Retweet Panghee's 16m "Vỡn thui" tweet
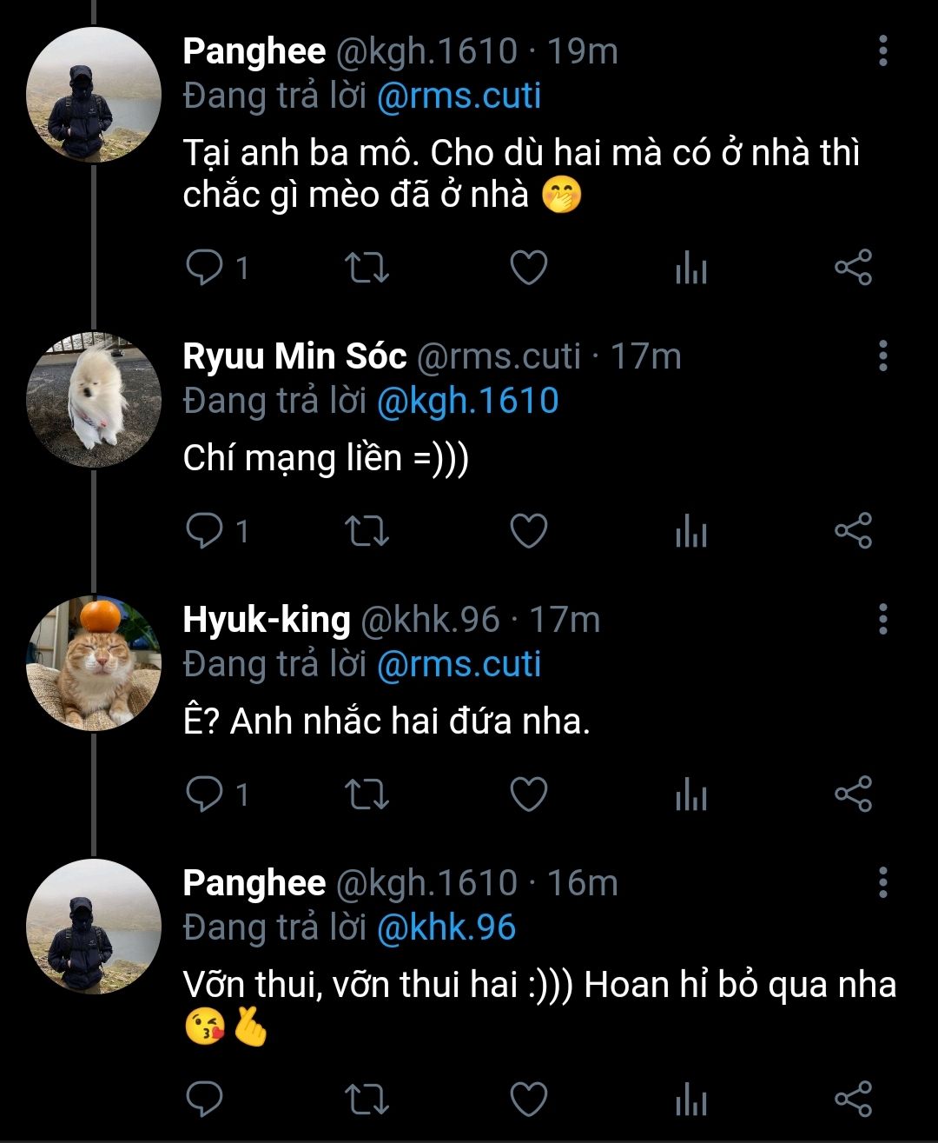Viewport: 938px width, 1143px height. [367, 1100]
